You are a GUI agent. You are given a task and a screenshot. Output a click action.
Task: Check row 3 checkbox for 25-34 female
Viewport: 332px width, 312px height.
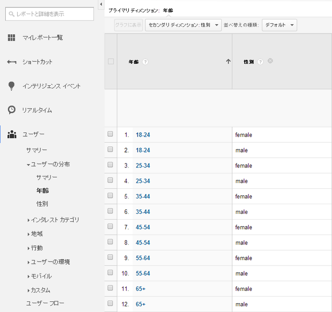(x=110, y=165)
